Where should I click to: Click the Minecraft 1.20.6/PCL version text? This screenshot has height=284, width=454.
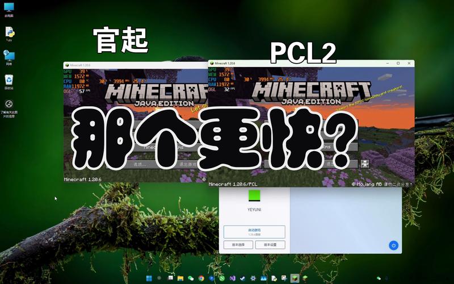[x=233, y=184]
